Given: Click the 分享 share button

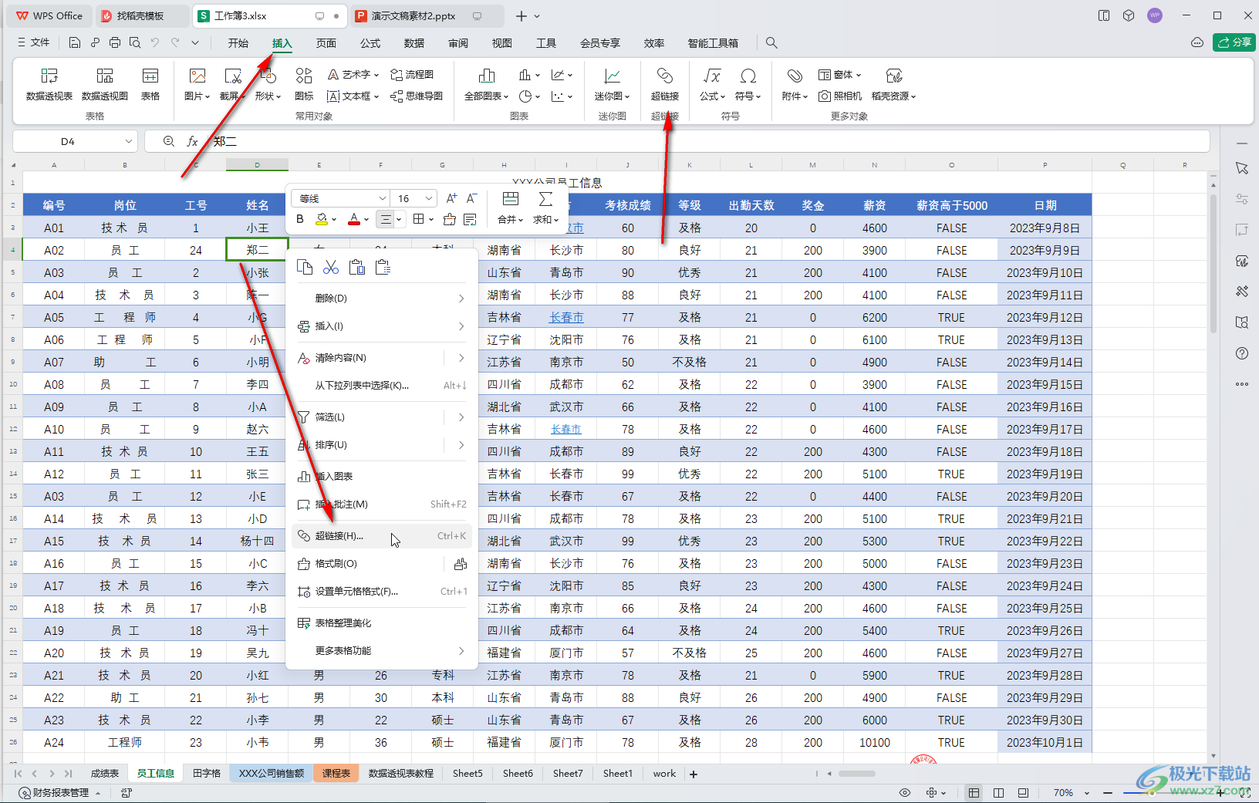Looking at the screenshot, I should coord(1234,42).
